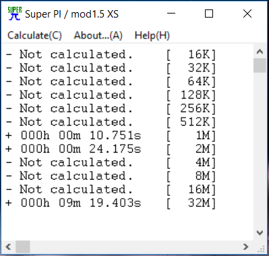Screen dimensions: 269x256
Task: Select the 2M result line 24.175s
Action: point(111,149)
